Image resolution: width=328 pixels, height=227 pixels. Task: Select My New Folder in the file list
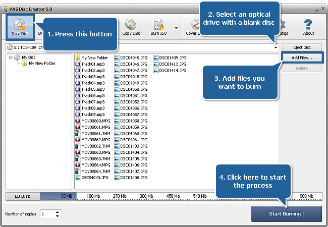coord(92,58)
